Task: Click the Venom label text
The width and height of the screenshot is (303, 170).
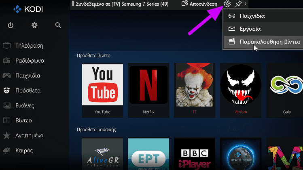Action: (x=241, y=112)
